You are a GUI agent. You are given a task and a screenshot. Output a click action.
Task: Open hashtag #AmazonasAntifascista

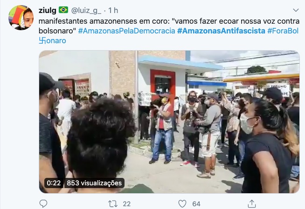[221, 31]
